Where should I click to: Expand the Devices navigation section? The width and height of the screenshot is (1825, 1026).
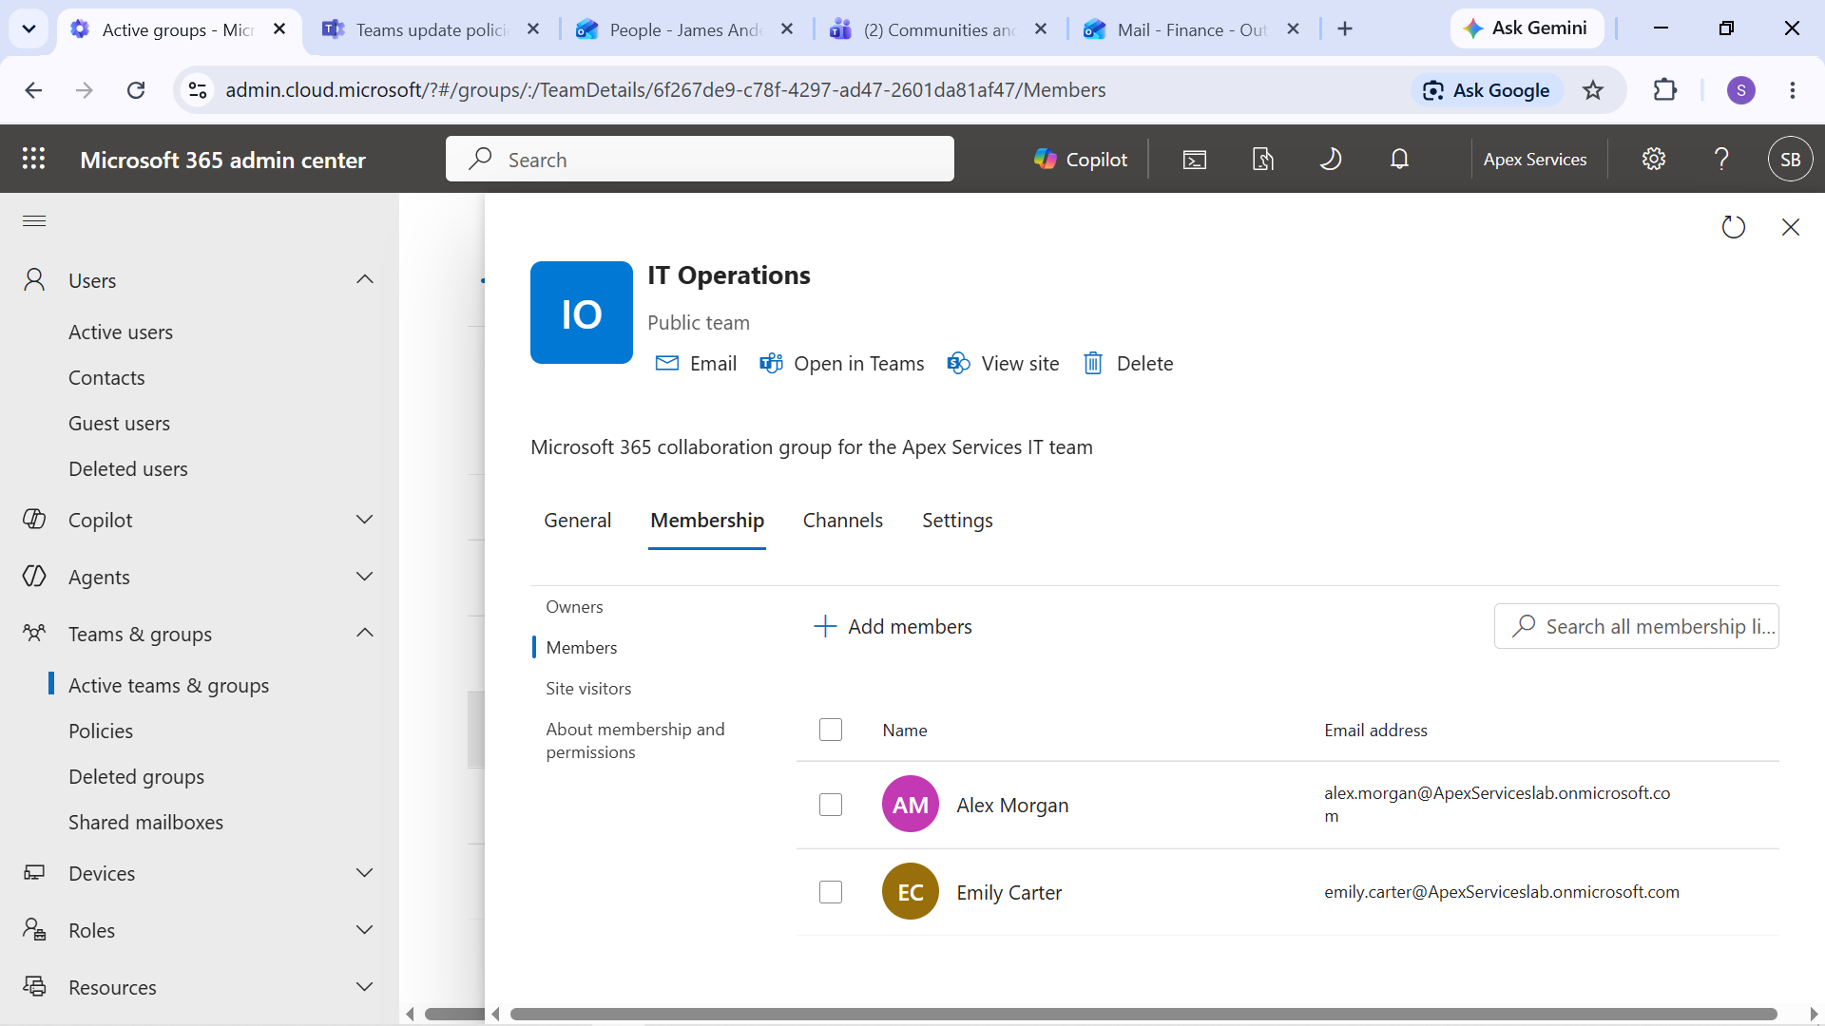tap(365, 873)
